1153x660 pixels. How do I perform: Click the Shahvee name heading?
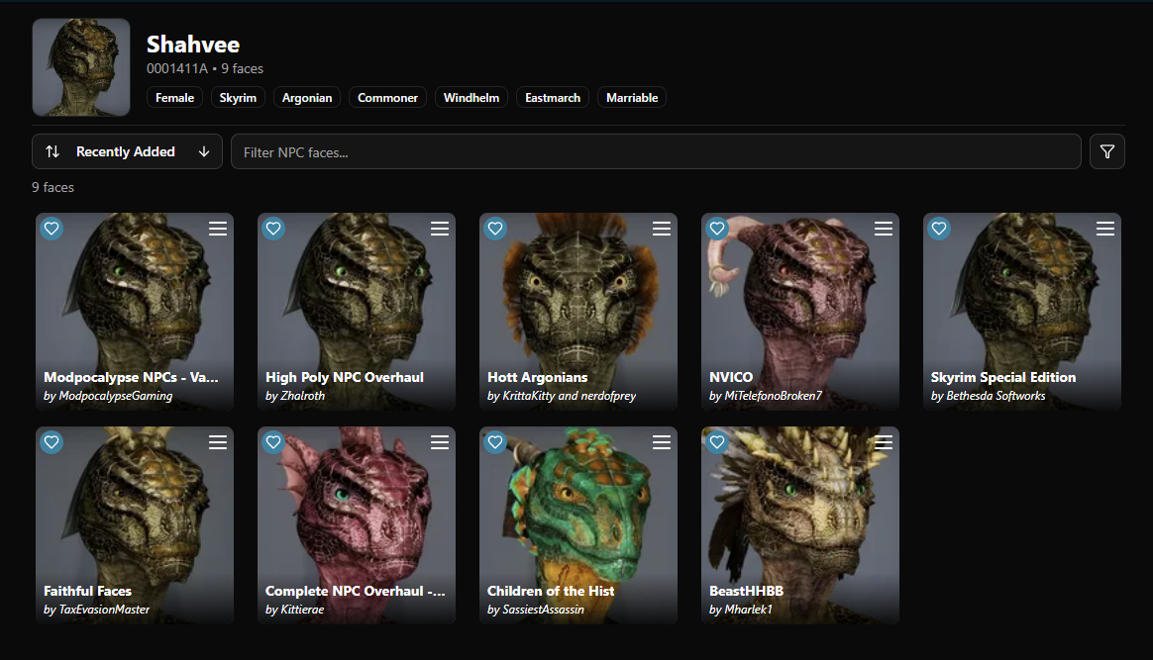[x=192, y=45]
